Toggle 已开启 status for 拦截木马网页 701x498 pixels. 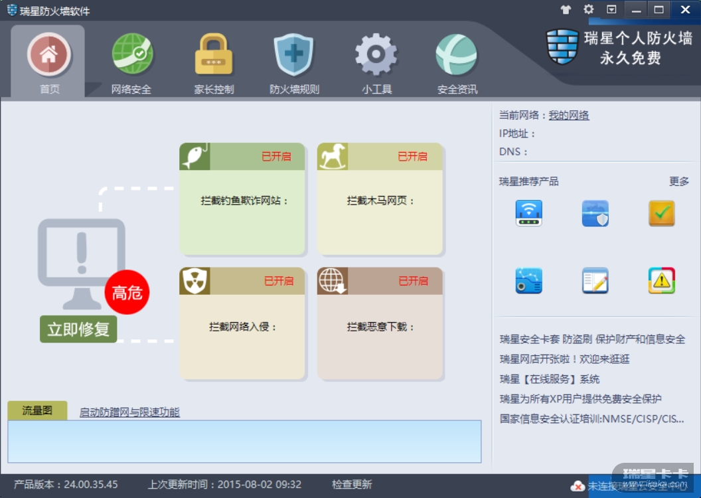[413, 157]
